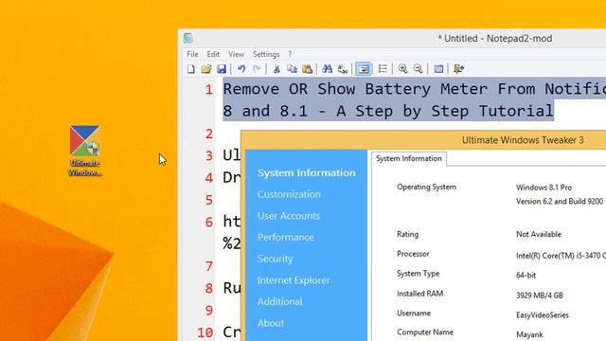Zoom out with the magnifier minus icon
Screen dimensions: 606x341
tap(418, 69)
